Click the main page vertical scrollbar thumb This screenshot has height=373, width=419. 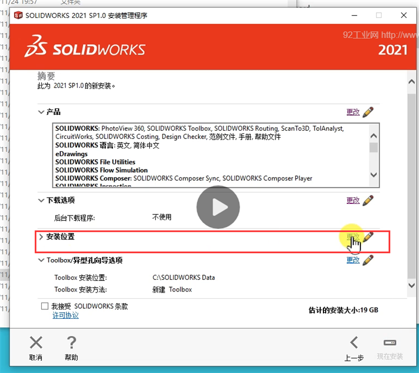[x=412, y=186]
